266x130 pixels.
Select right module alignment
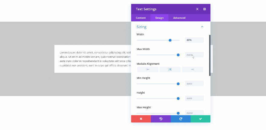192,70
